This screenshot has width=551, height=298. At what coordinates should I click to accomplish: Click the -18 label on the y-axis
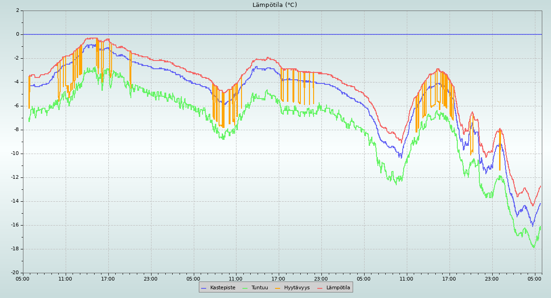(15, 249)
